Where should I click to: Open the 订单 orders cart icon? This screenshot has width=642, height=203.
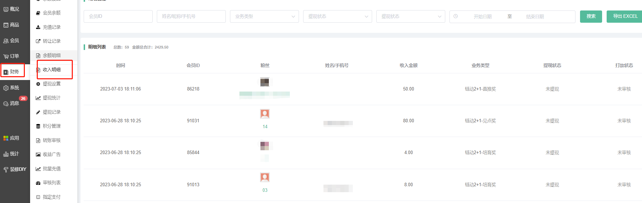pyautogui.click(x=6, y=57)
